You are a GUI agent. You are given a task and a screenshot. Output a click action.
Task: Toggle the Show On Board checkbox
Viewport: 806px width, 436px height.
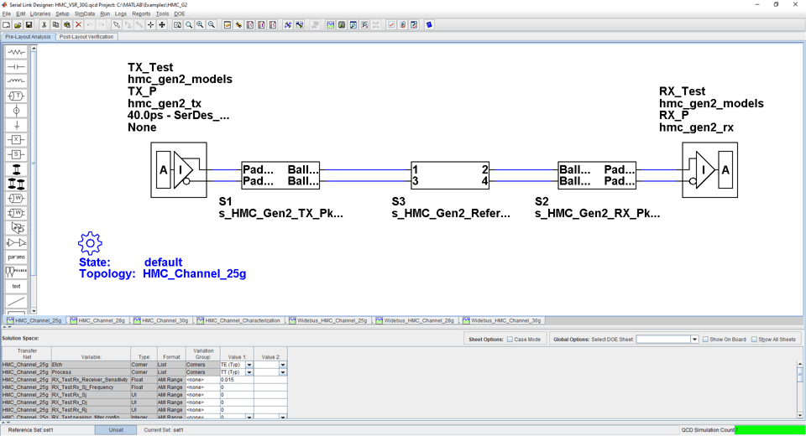[705, 340]
